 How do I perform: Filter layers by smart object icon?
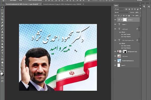coord(138,9)
